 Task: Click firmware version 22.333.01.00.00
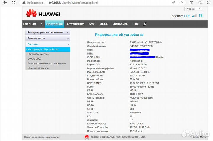click(138, 65)
